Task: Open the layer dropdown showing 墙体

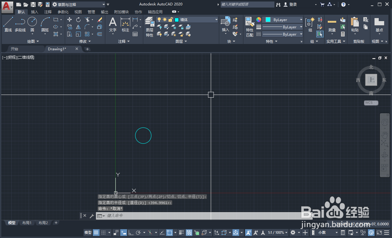Action: click(187, 20)
